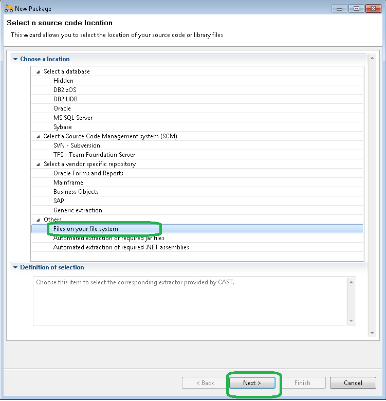Click the Next > button

pyautogui.click(x=252, y=383)
